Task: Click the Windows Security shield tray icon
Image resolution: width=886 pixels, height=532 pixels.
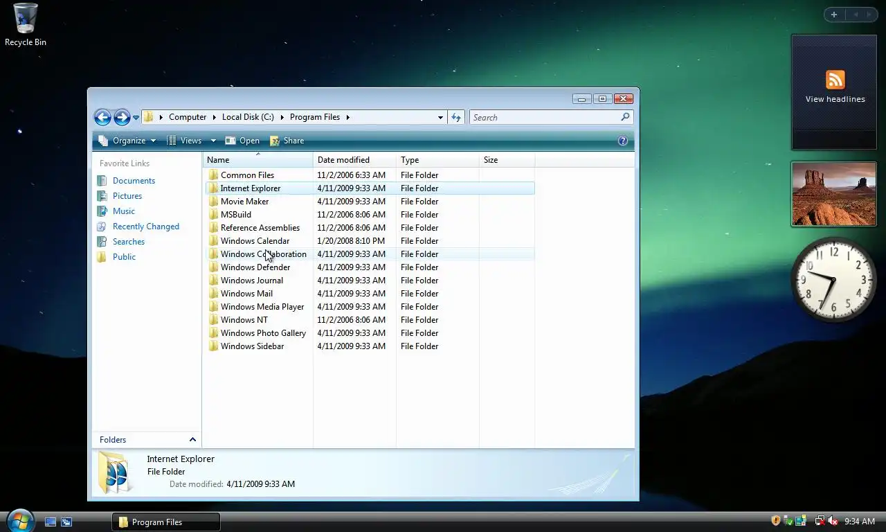Action: [x=776, y=521]
